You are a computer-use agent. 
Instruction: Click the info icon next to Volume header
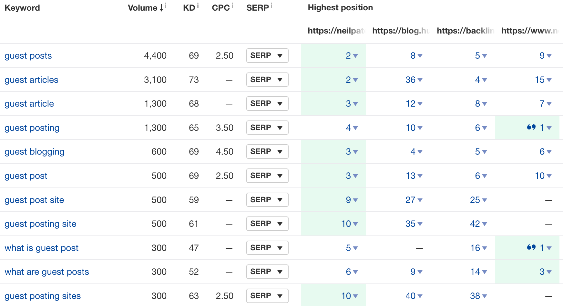(166, 5)
